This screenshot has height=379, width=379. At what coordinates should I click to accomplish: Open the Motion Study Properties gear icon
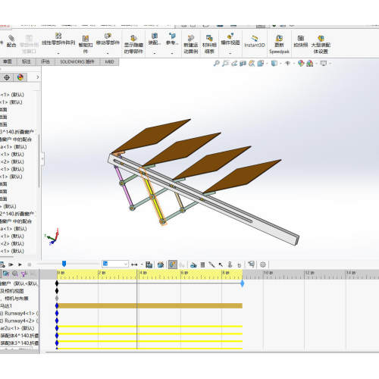[263, 265]
